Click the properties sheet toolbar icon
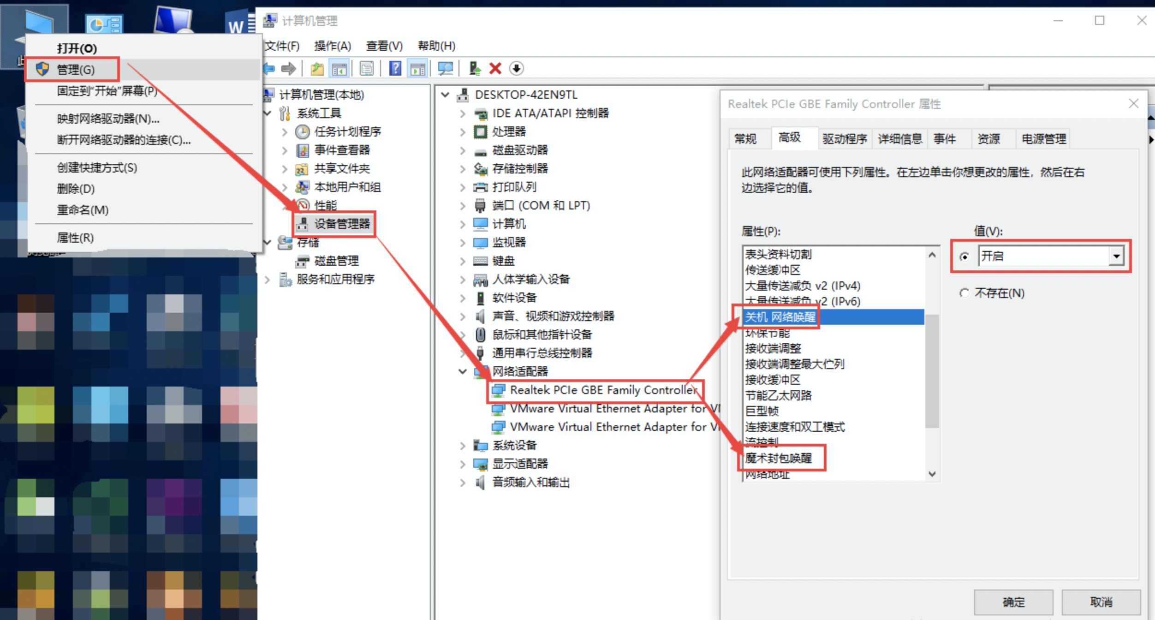The image size is (1155, 620). [367, 69]
